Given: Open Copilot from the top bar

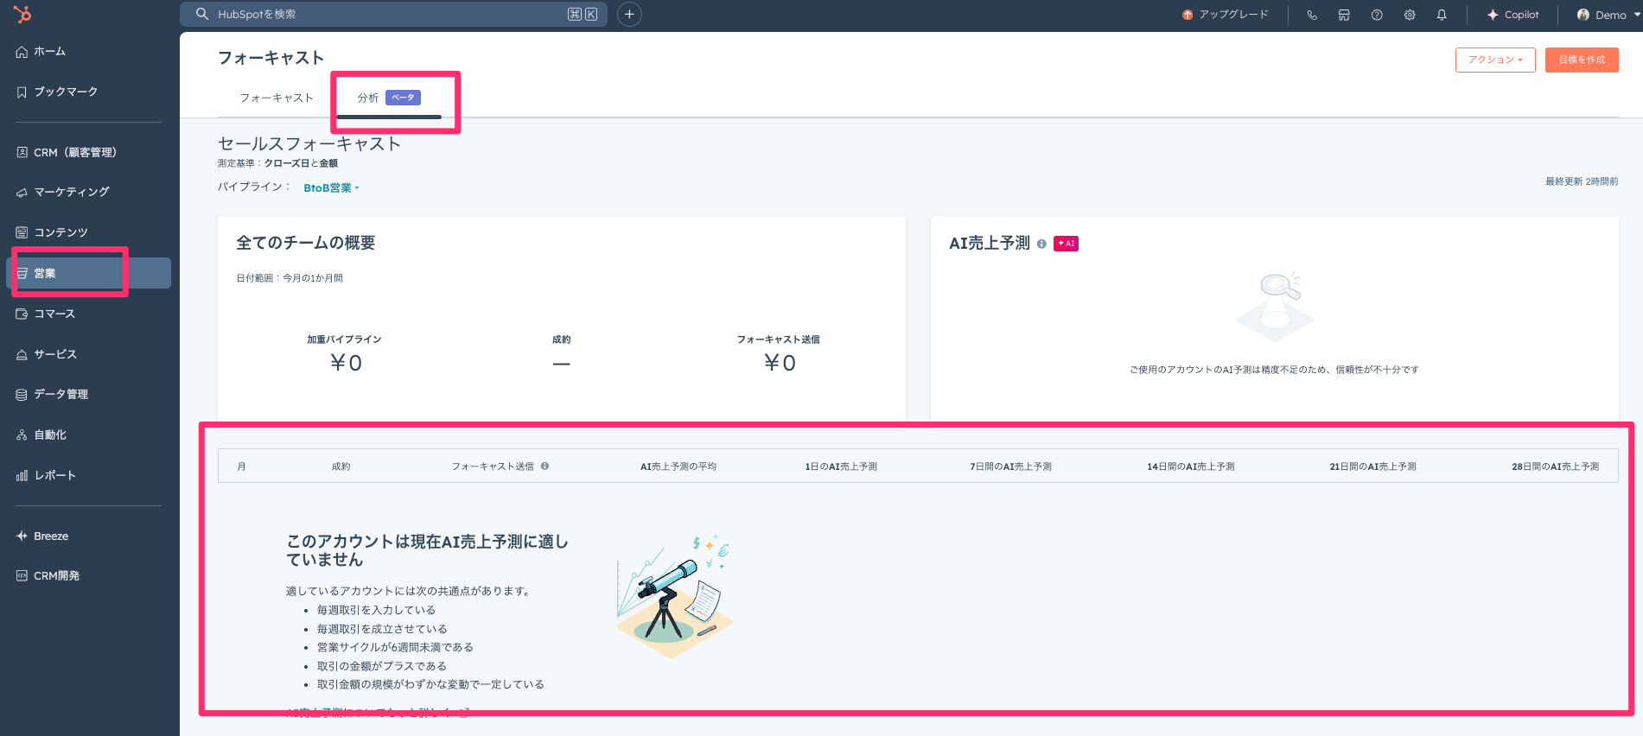Looking at the screenshot, I should (1512, 15).
